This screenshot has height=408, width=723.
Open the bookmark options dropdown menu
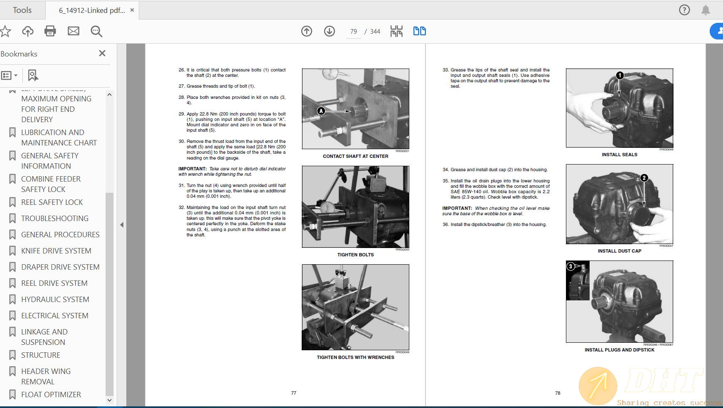tap(9, 76)
